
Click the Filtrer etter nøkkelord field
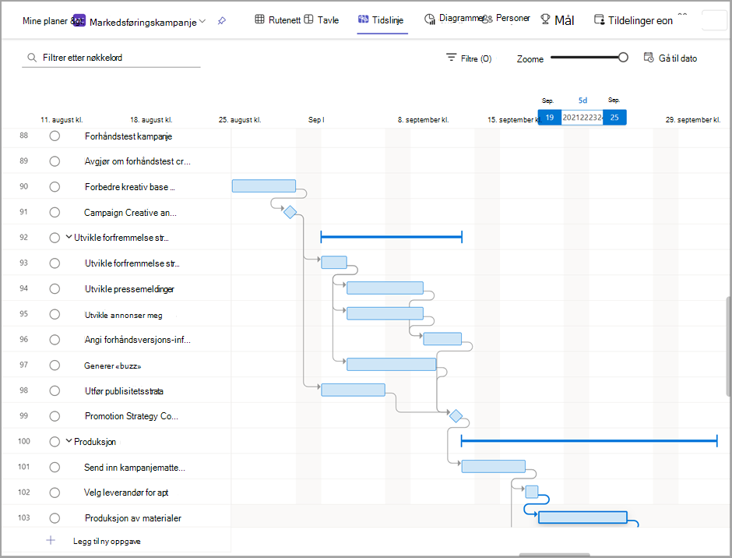pos(111,58)
